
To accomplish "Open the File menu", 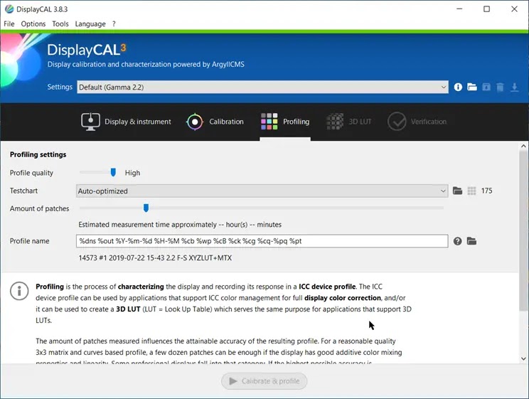I will (9, 24).
